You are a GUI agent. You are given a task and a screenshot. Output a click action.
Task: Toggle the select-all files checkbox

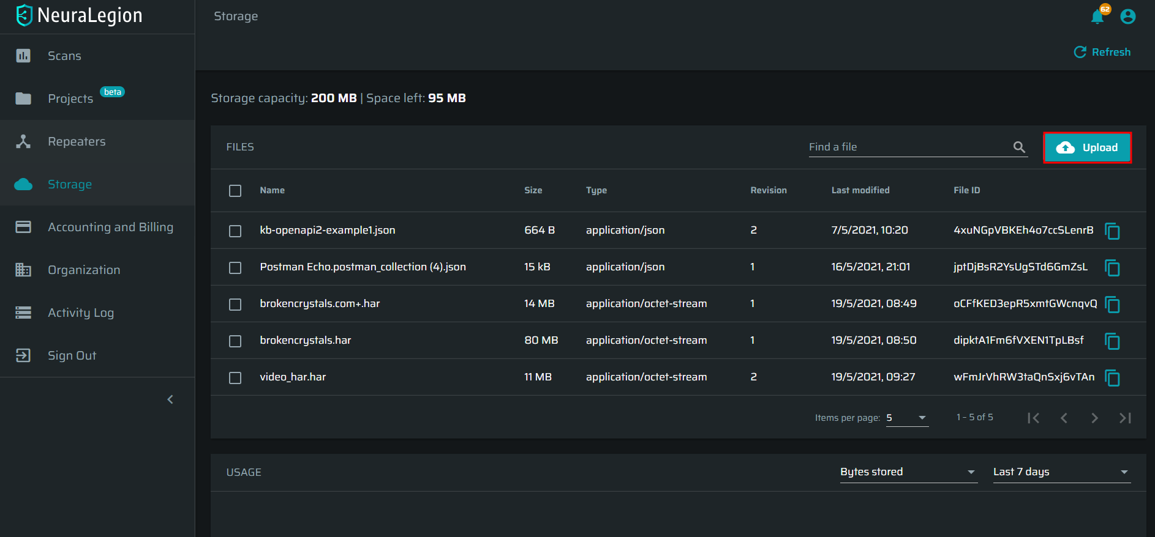point(235,191)
